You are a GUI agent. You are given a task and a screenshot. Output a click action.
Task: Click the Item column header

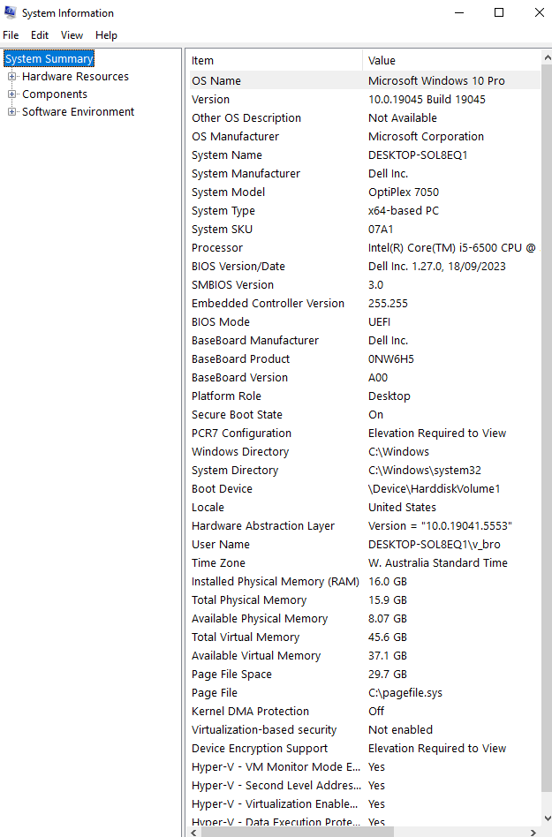point(275,60)
